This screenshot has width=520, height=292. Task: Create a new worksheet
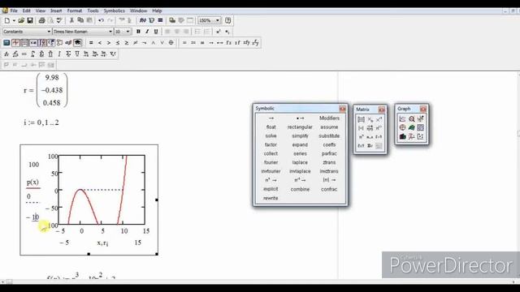[x=7, y=20]
